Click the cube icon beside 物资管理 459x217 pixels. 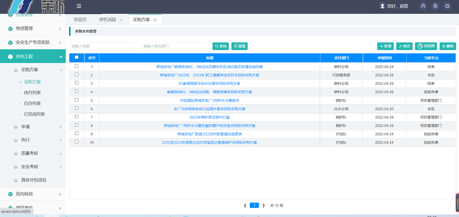10,29
